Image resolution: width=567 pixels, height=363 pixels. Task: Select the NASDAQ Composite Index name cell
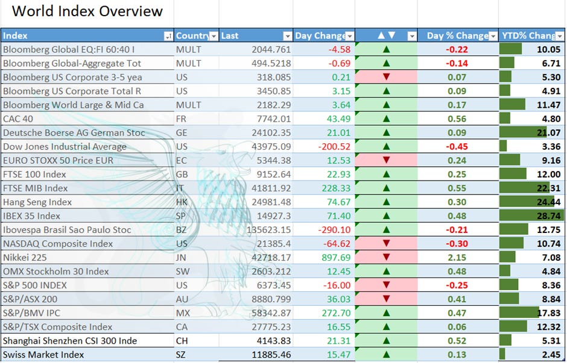click(x=87, y=244)
